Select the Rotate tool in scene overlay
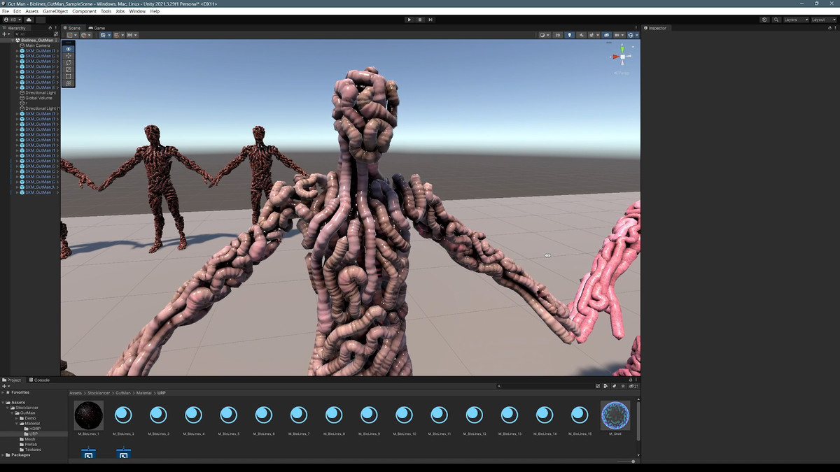This screenshot has width=840, height=472. coord(69,63)
